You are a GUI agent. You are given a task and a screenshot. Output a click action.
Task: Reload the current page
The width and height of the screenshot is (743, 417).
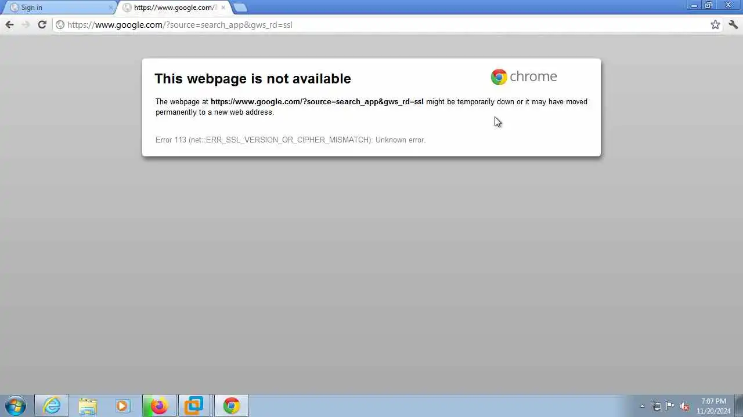tap(42, 24)
